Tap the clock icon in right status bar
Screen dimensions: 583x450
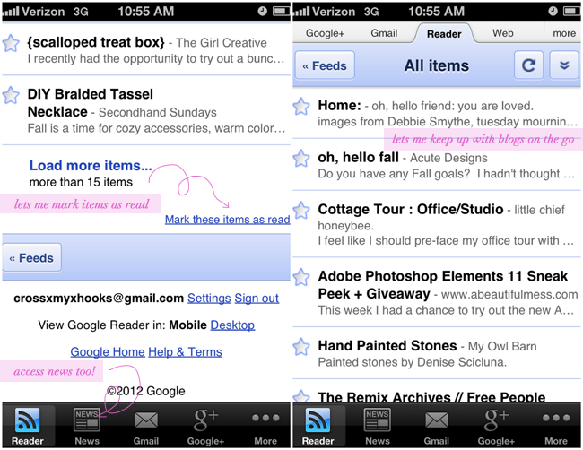click(x=553, y=11)
